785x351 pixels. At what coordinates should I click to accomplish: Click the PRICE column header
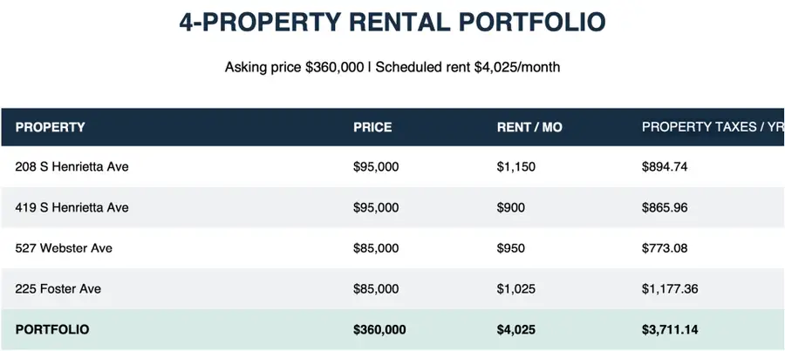tap(372, 127)
